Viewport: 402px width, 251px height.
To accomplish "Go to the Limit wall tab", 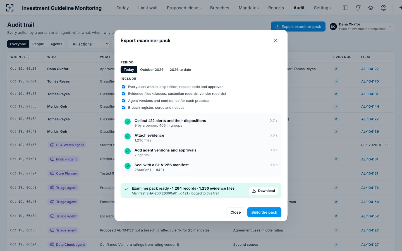I will [x=148, y=8].
